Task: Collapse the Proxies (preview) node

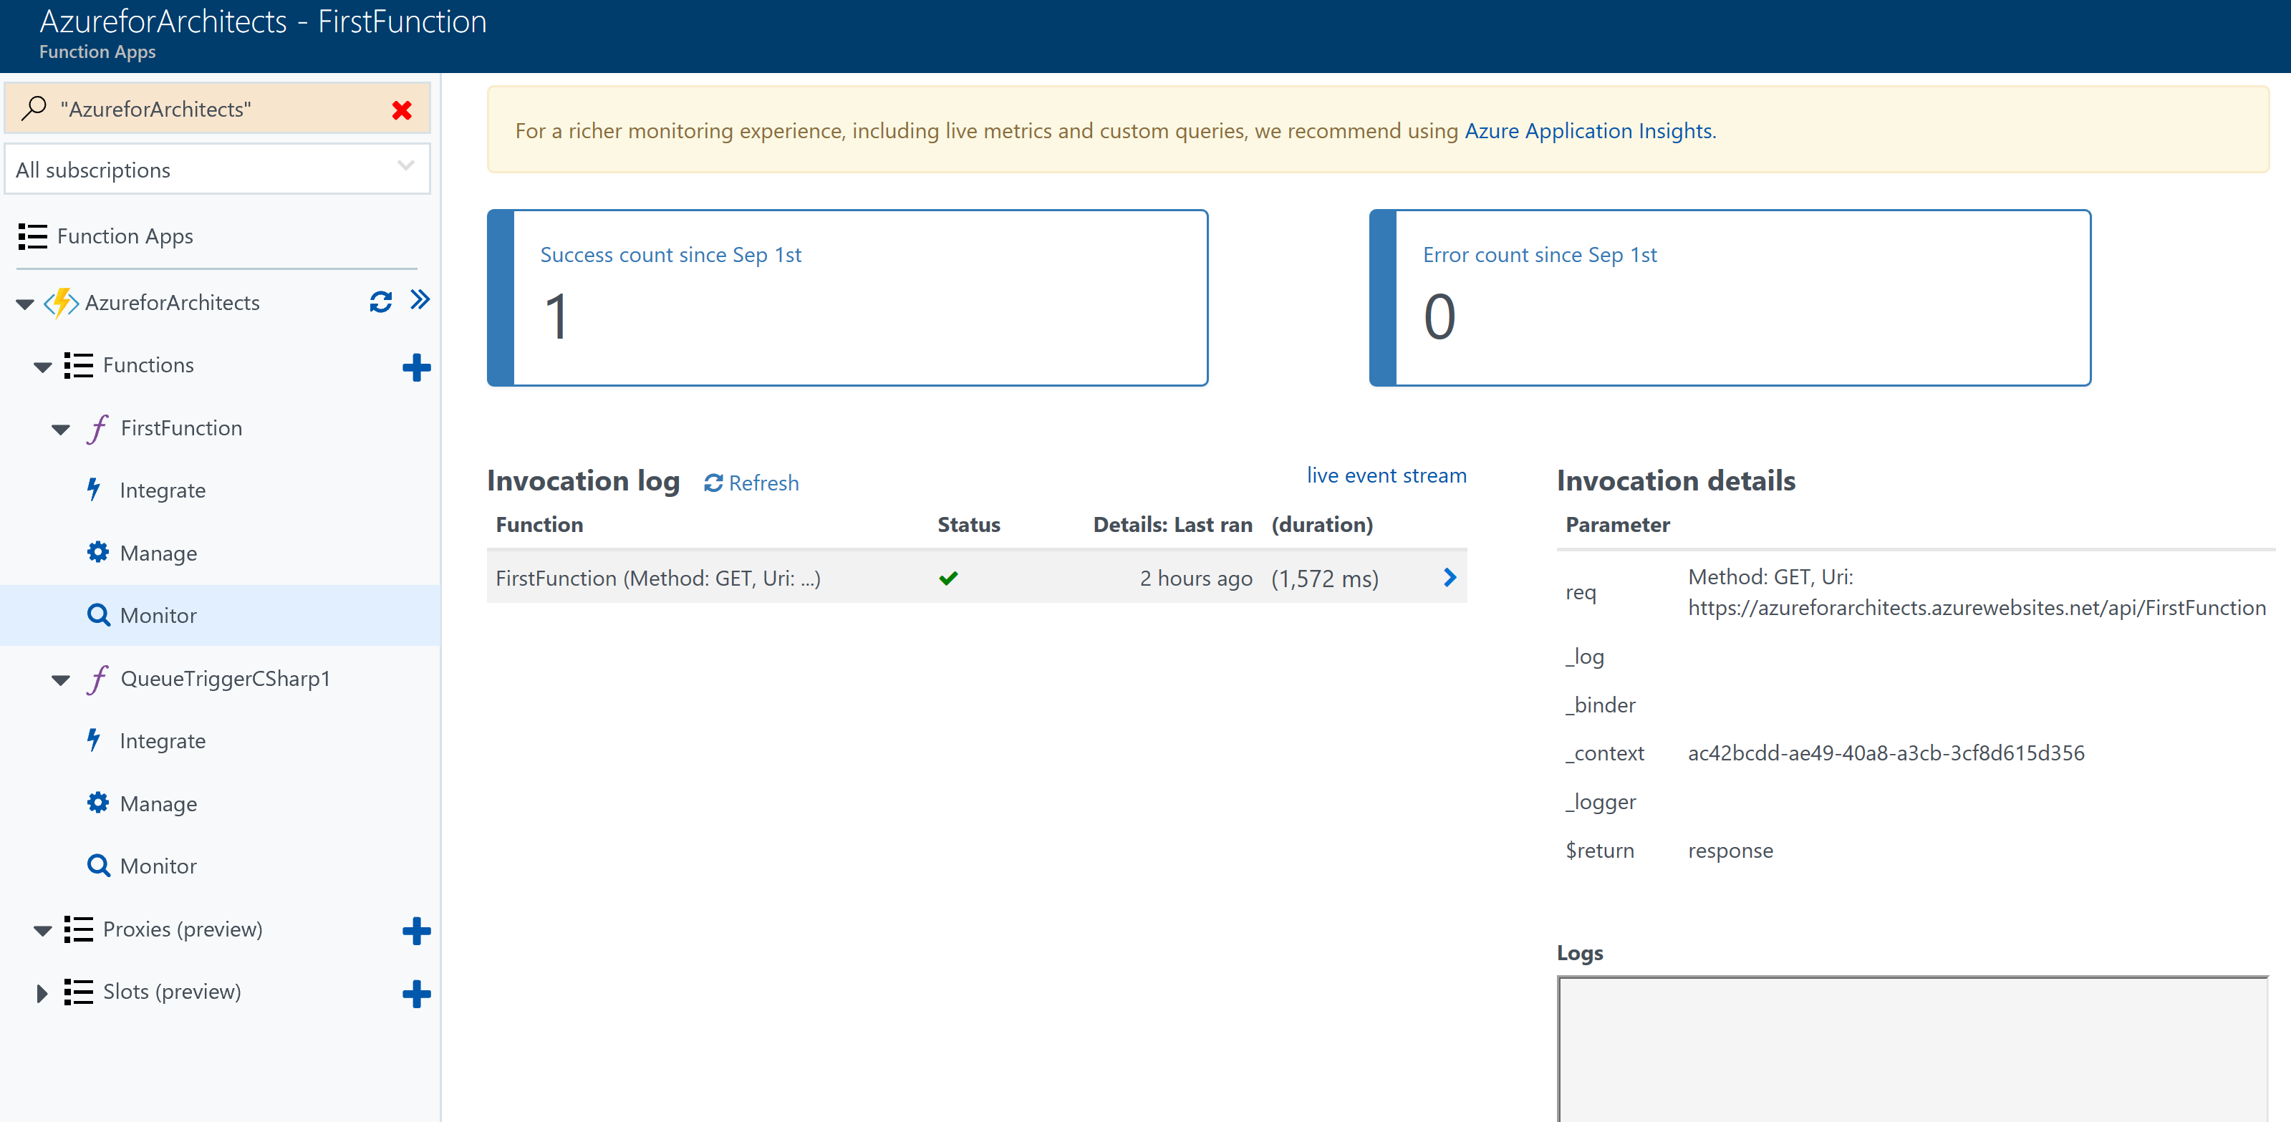Action: pos(43,931)
